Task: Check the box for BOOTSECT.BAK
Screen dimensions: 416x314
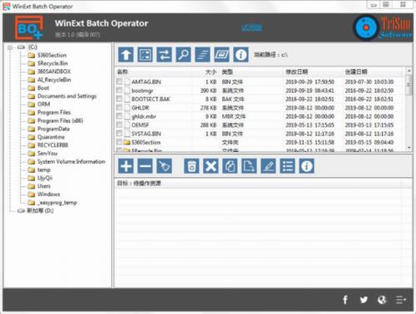Action: [119, 99]
